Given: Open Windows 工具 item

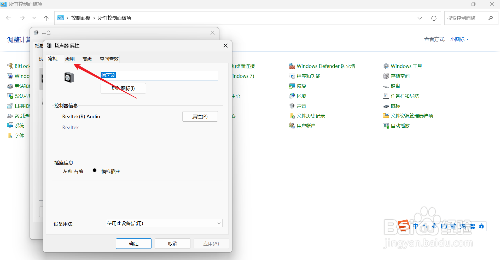Looking at the screenshot, I should 403,66.
